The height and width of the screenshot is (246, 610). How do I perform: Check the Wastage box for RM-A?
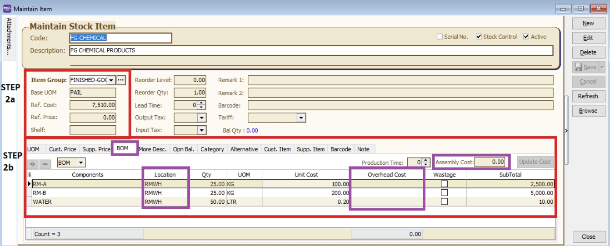coord(444,184)
